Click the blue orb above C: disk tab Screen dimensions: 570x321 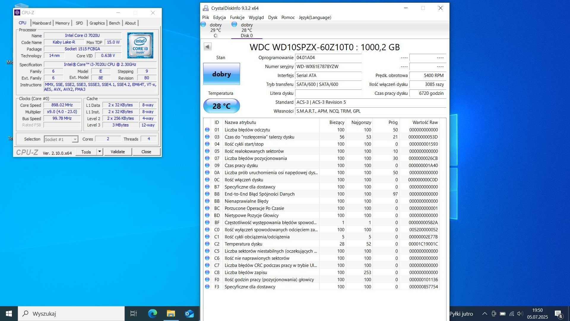pyautogui.click(x=203, y=24)
